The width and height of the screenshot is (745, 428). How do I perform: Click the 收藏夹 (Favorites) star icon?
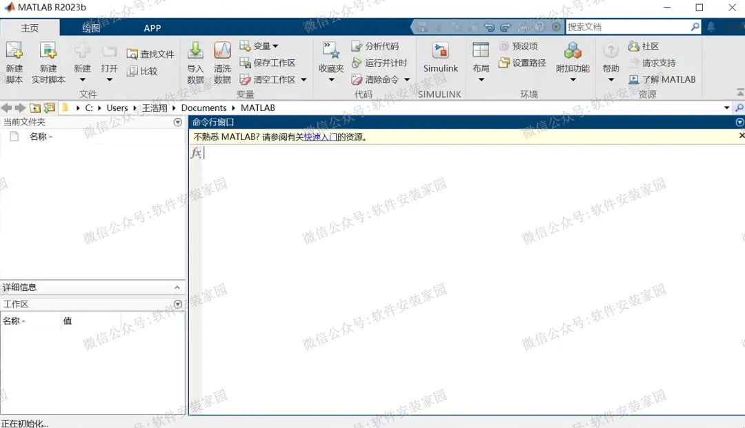tap(331, 50)
